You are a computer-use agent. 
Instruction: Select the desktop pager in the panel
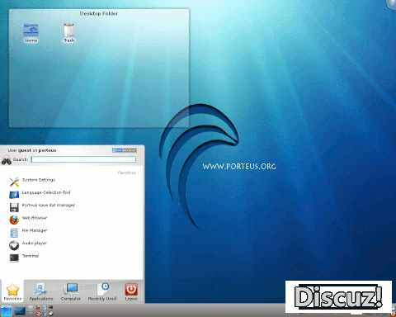(x=20, y=310)
